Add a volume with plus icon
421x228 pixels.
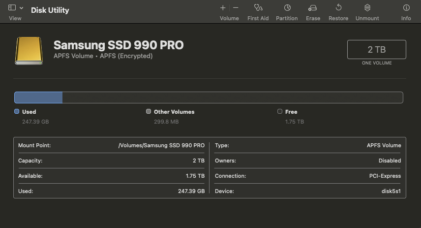223,8
